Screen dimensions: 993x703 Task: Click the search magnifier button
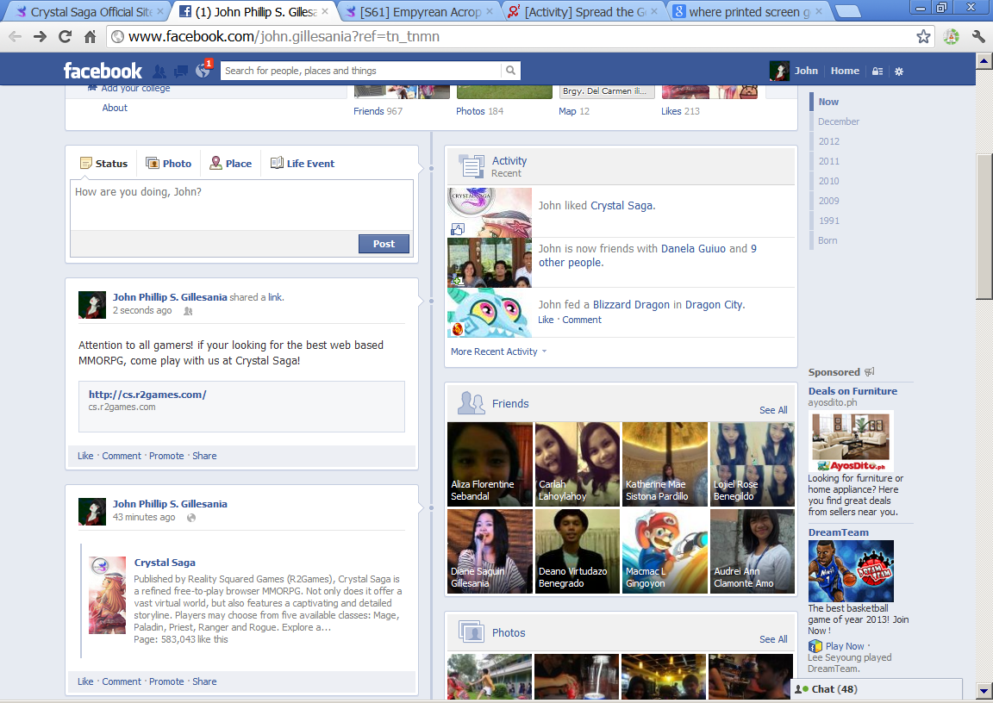511,71
